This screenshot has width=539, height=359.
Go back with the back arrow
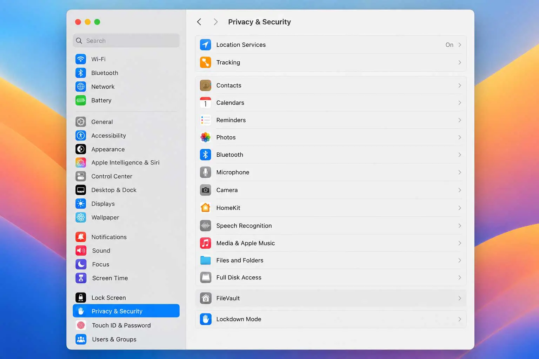[199, 22]
